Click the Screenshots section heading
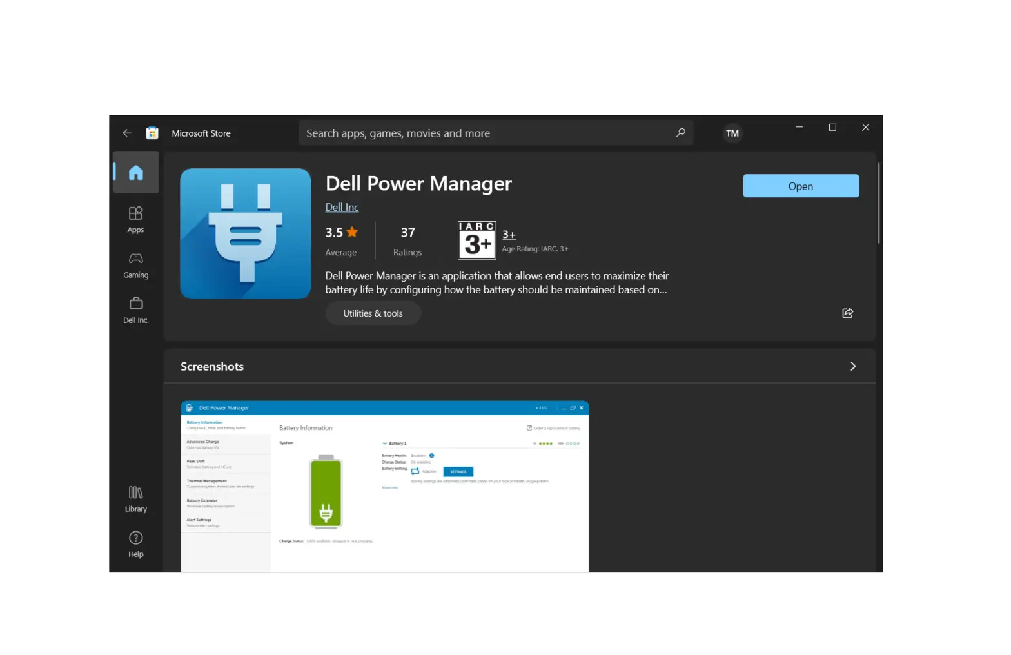 [x=212, y=367]
